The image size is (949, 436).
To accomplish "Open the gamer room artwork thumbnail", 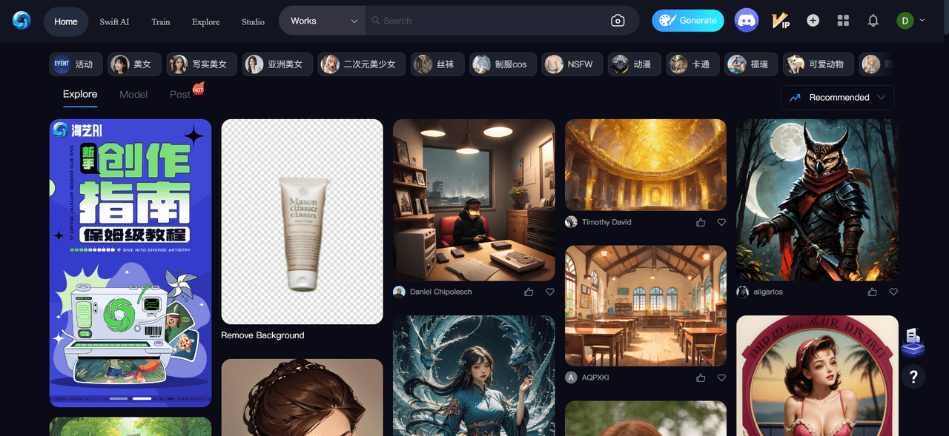I will (x=474, y=200).
